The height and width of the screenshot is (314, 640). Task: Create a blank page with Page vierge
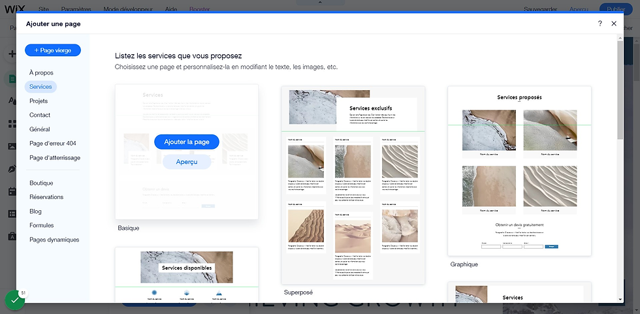[x=53, y=50]
